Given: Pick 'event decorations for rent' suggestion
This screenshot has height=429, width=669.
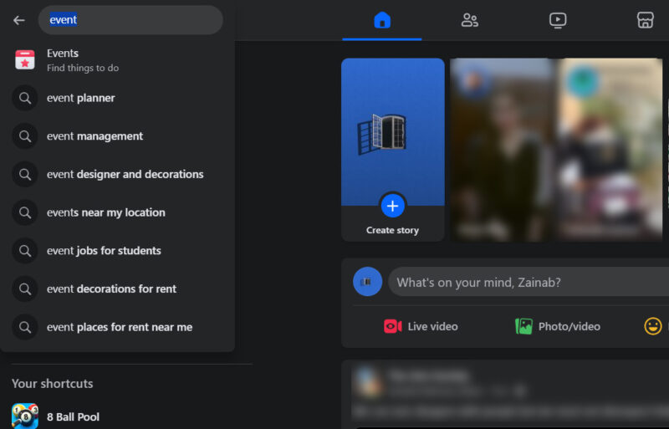Looking at the screenshot, I should [x=111, y=289].
